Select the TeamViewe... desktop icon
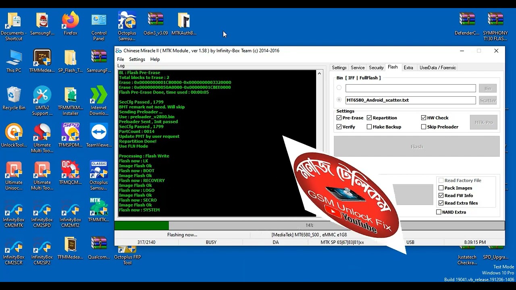This screenshot has width=516, height=290. tap(99, 136)
